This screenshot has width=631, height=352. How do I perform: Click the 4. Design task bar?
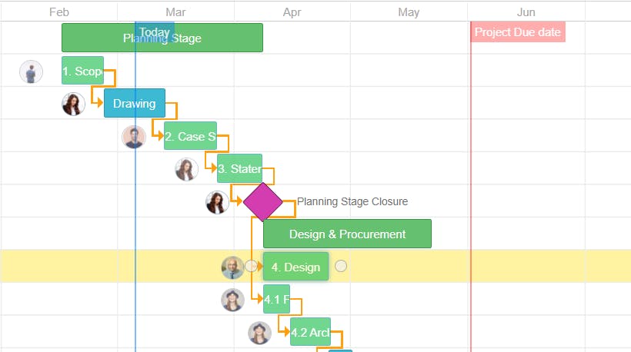(295, 267)
